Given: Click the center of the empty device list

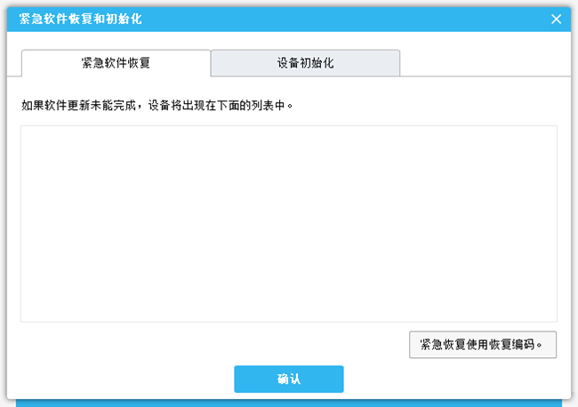Looking at the screenshot, I should (x=288, y=223).
